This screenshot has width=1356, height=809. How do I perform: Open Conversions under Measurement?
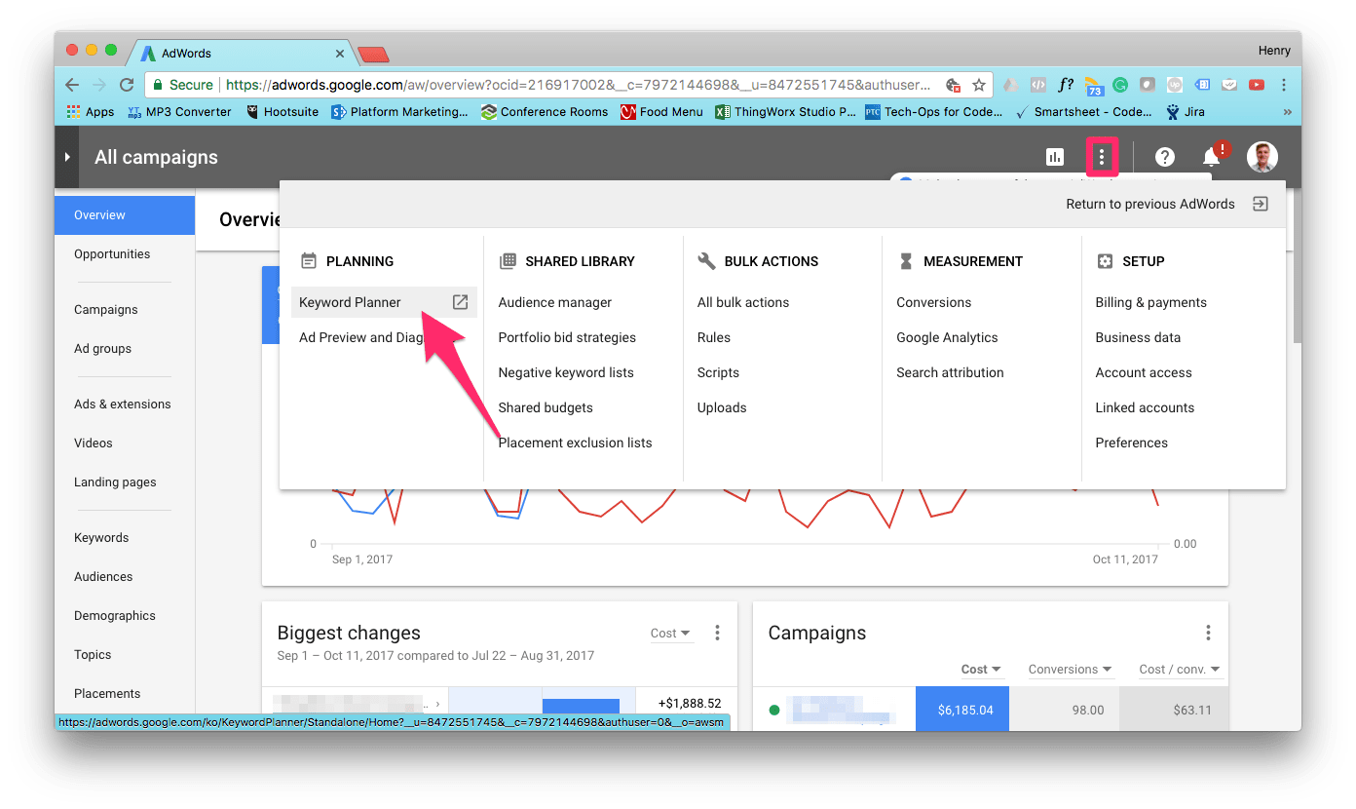[x=933, y=302]
